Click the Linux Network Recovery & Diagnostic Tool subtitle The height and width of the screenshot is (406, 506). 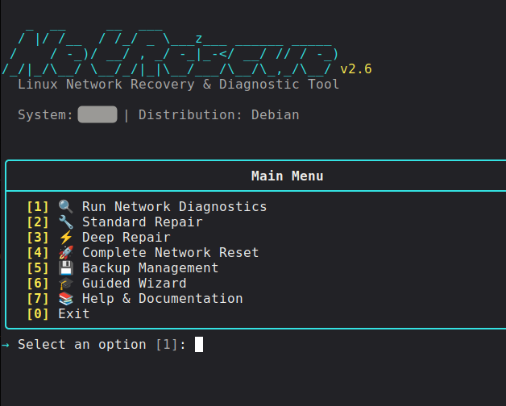click(x=178, y=85)
